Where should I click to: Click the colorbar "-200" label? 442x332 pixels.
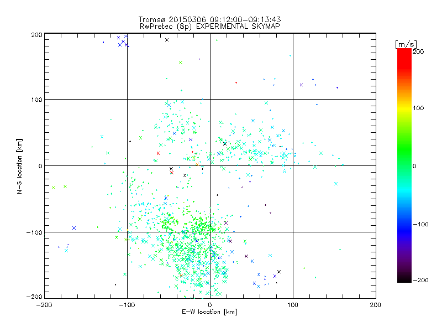[420, 280]
